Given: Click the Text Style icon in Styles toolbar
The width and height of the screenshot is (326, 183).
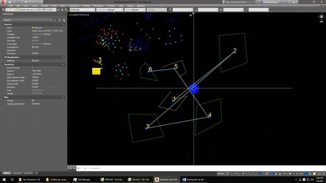Looking at the screenshot, I should coord(170,10).
